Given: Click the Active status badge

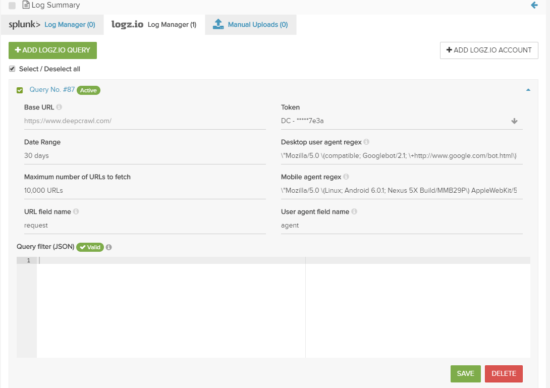Looking at the screenshot, I should coord(88,90).
